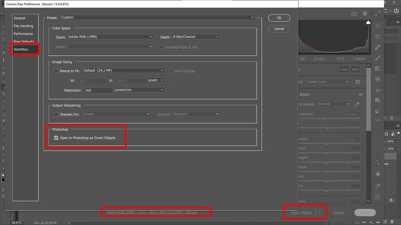Select the Radial Filter tool
The image size is (401, 225).
(377, 79)
